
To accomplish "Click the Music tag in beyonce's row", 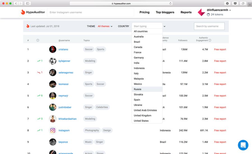I will pos(88,142).
